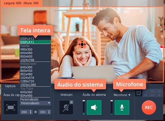The image size is (165, 121).
Task: Click the orange move crosshair handle
Action: (82, 44)
